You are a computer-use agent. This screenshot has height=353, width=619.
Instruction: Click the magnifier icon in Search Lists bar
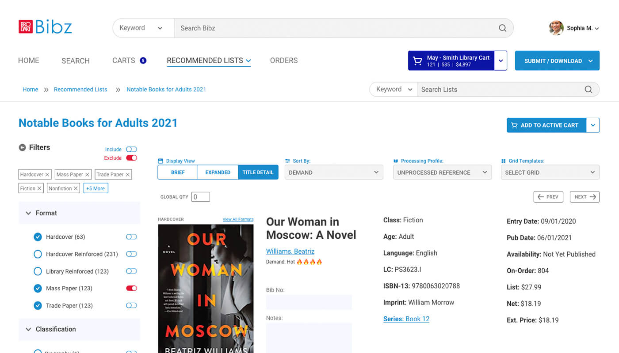[x=588, y=89]
